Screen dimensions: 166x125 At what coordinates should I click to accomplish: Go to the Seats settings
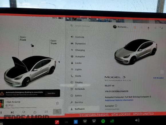pos(76,76)
